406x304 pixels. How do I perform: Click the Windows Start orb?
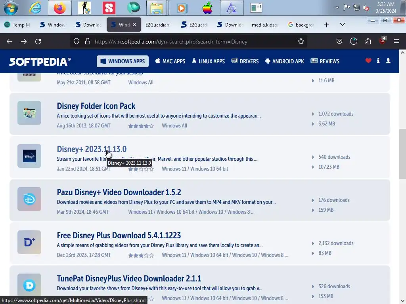(x=11, y=8)
